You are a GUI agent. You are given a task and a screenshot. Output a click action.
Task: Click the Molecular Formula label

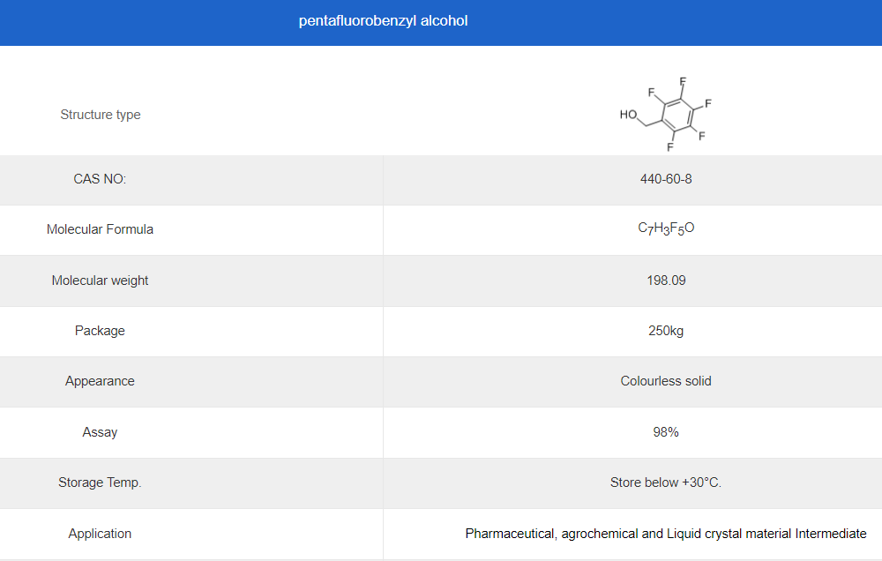[x=100, y=229]
